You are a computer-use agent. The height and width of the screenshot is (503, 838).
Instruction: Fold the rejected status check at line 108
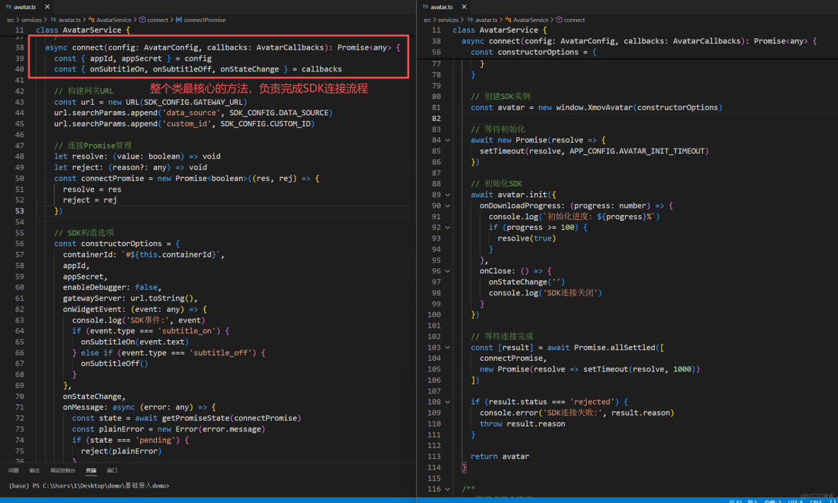(447, 402)
